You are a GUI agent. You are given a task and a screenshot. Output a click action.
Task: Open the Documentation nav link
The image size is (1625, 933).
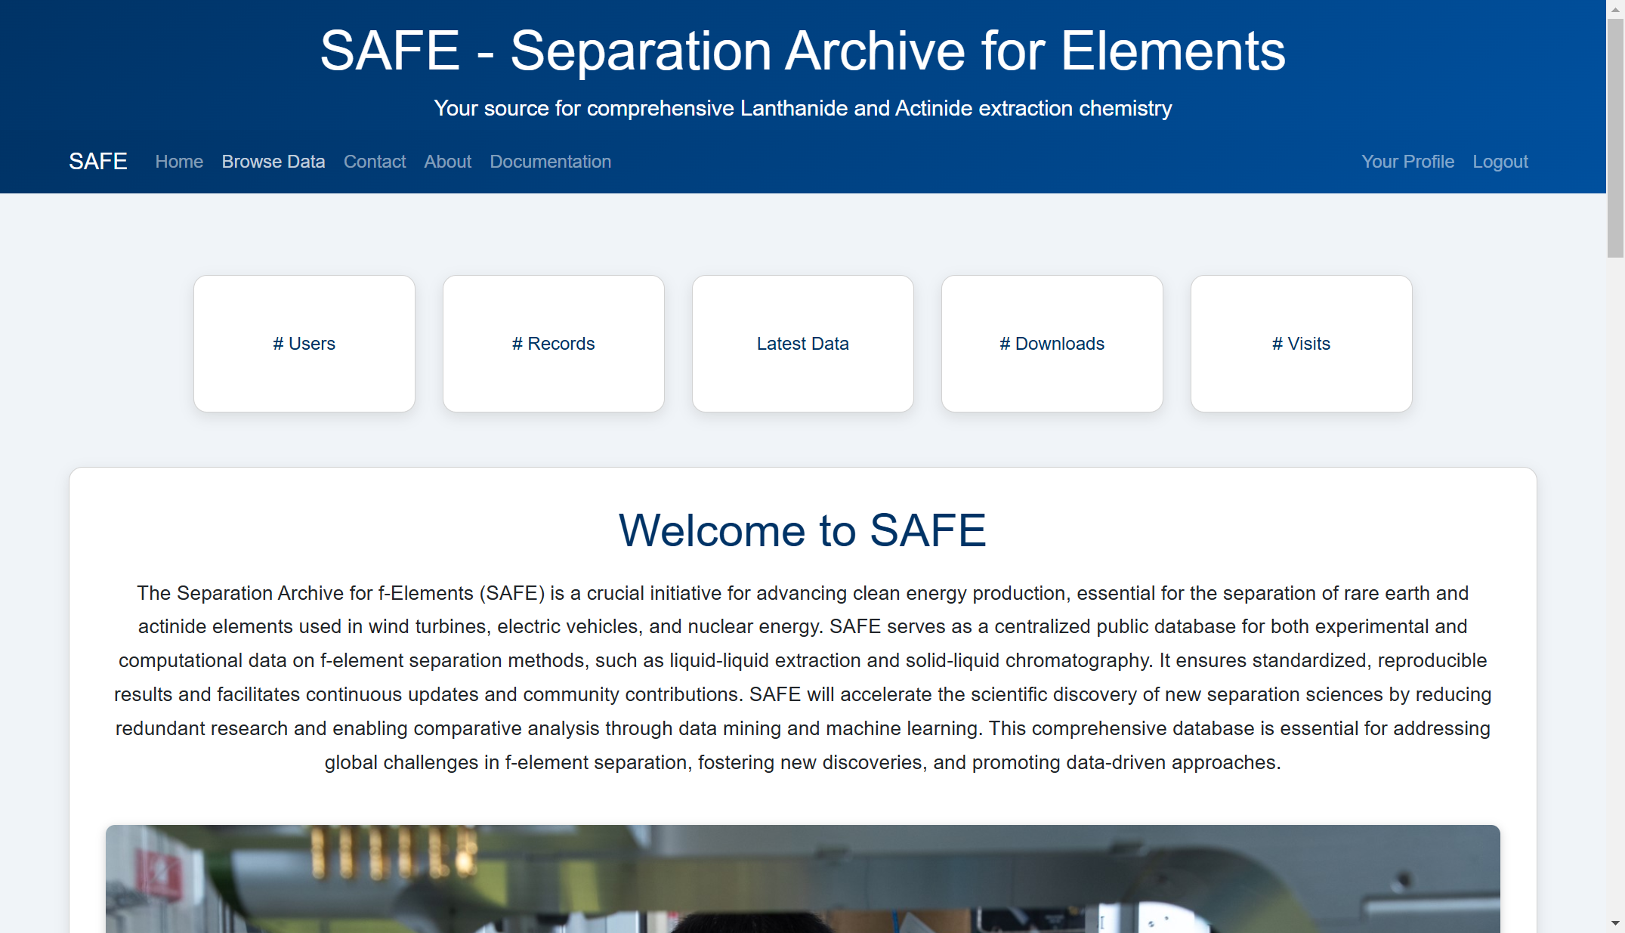[550, 162]
